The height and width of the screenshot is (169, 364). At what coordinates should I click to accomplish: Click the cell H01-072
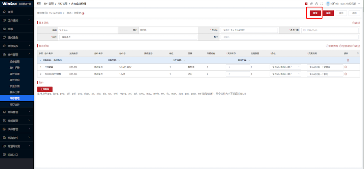click(x=73, y=67)
